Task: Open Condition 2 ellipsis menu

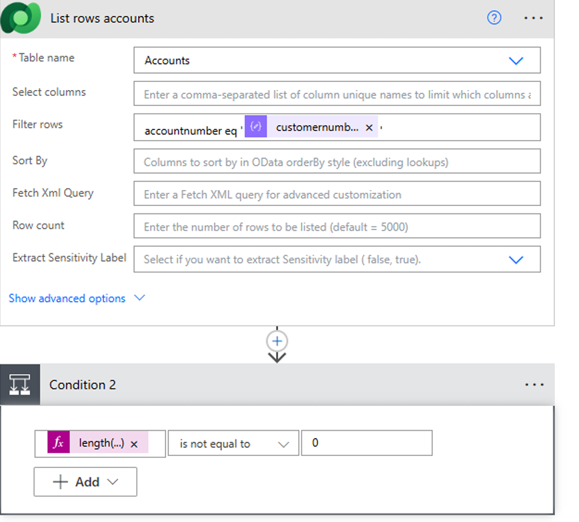Action: click(x=534, y=385)
